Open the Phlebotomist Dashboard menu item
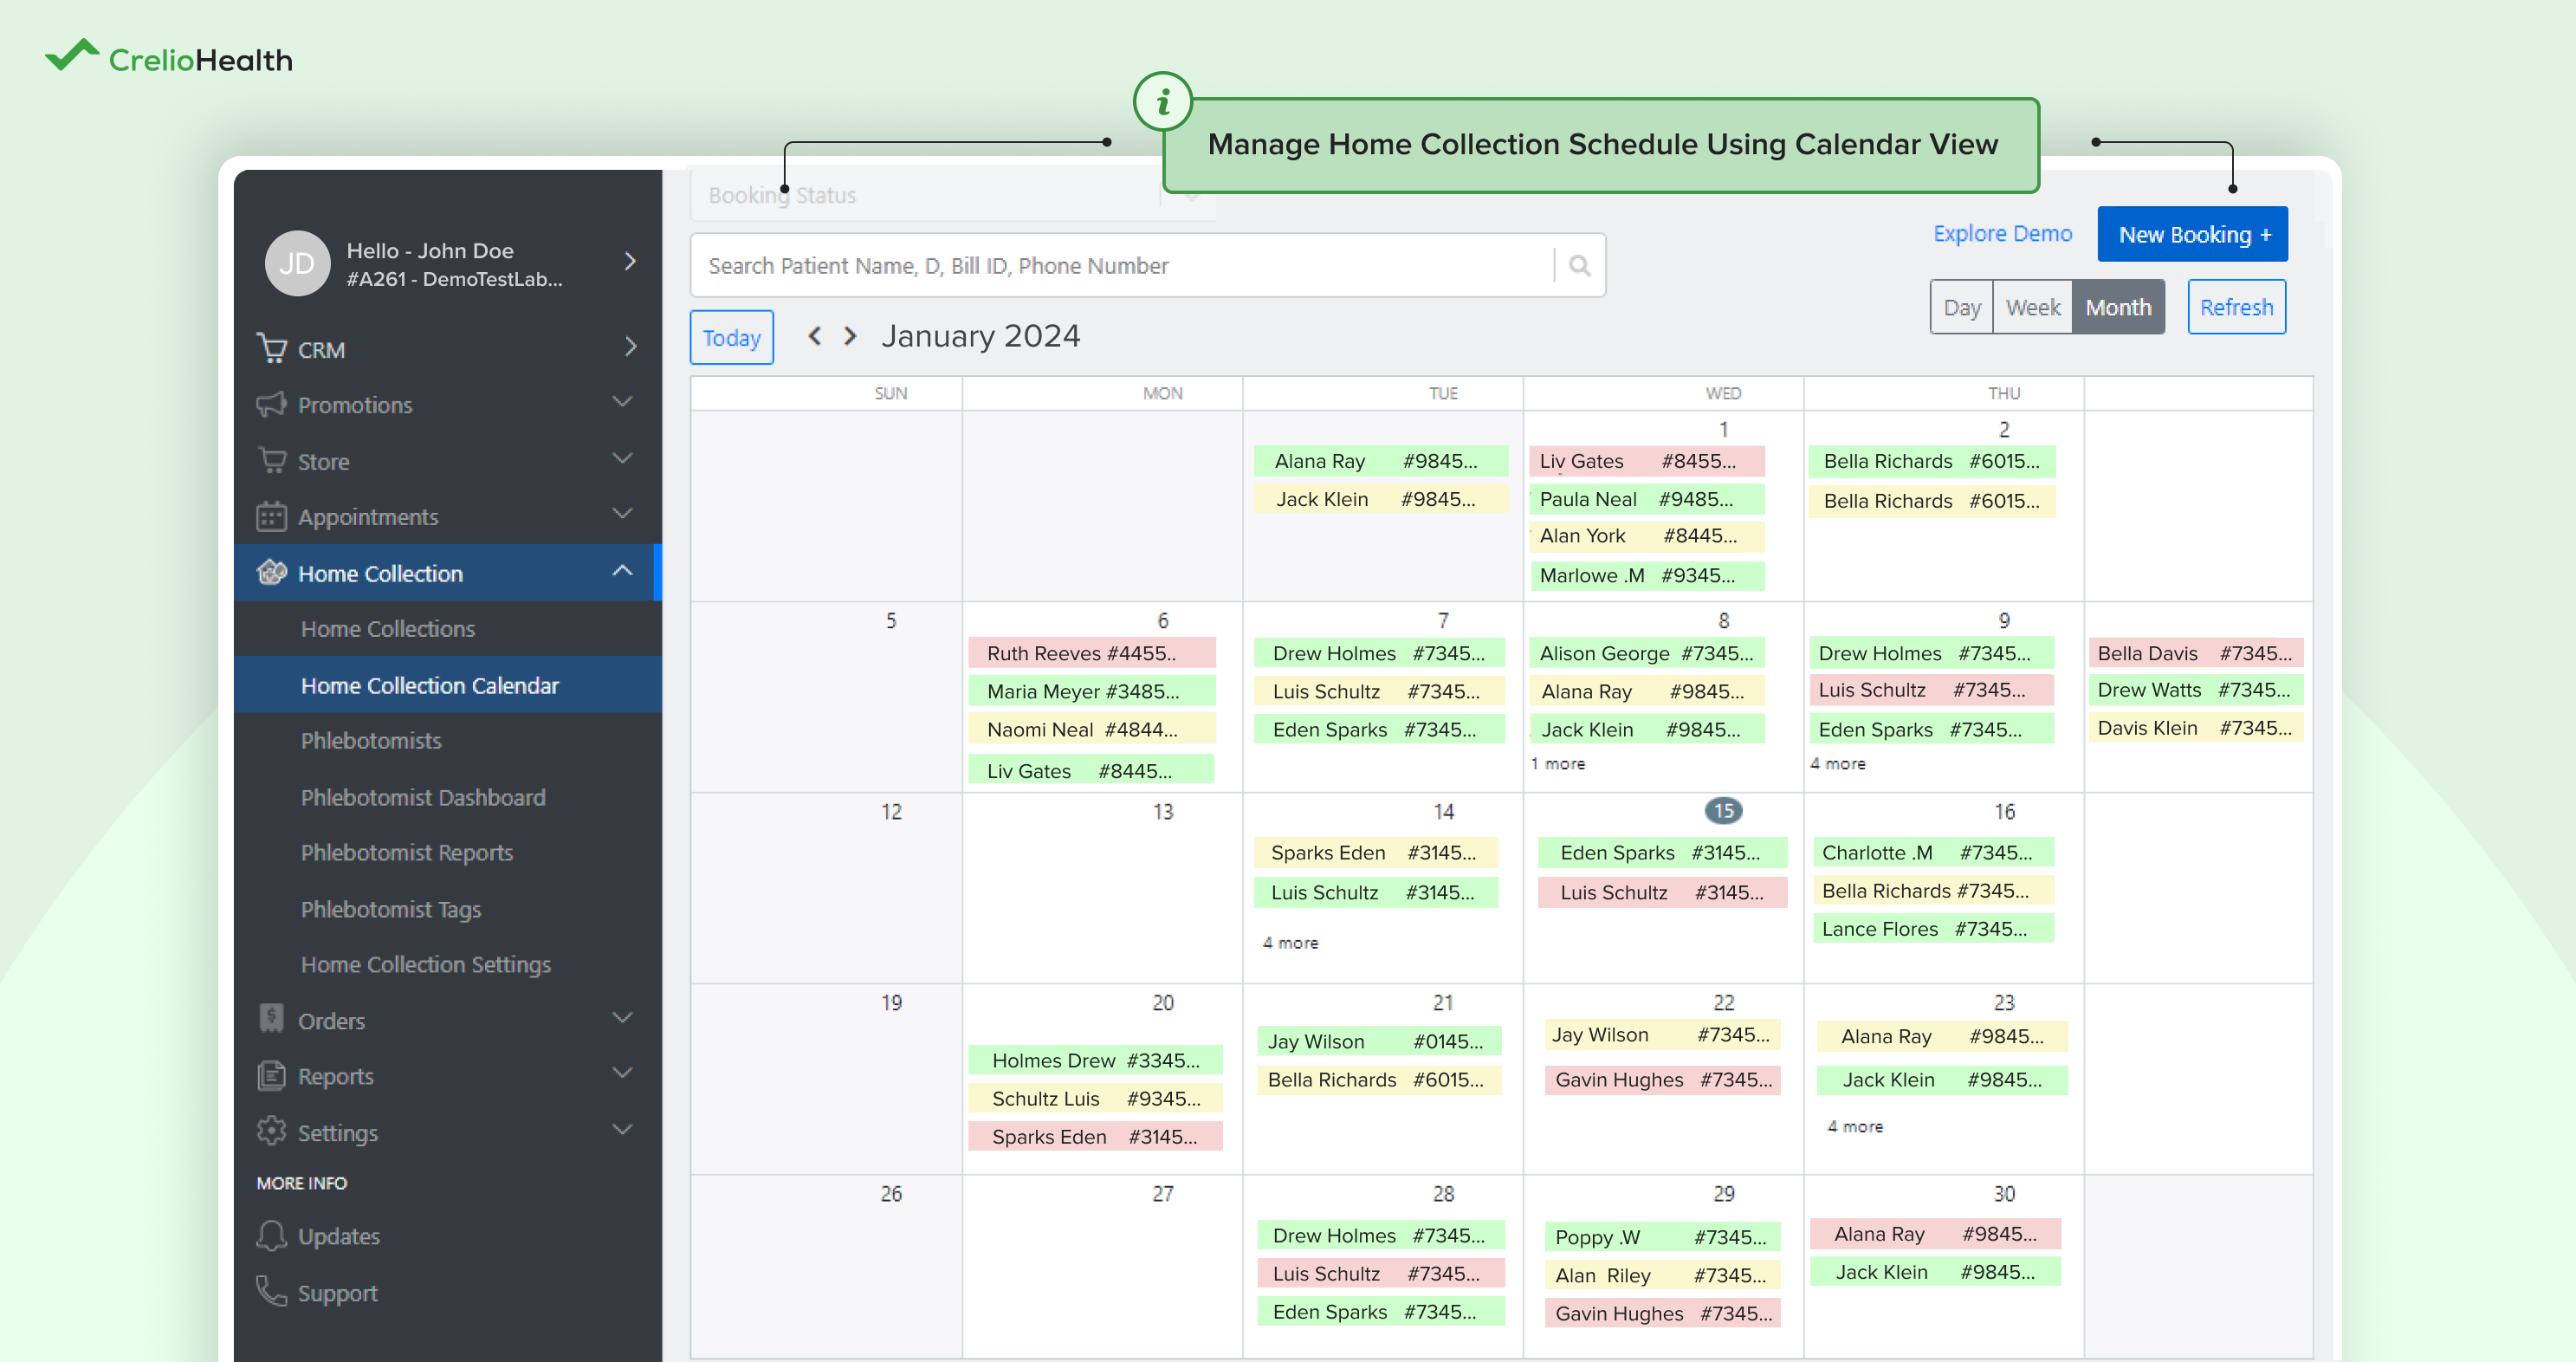Screen dimensions: 2576x1362 (423, 797)
